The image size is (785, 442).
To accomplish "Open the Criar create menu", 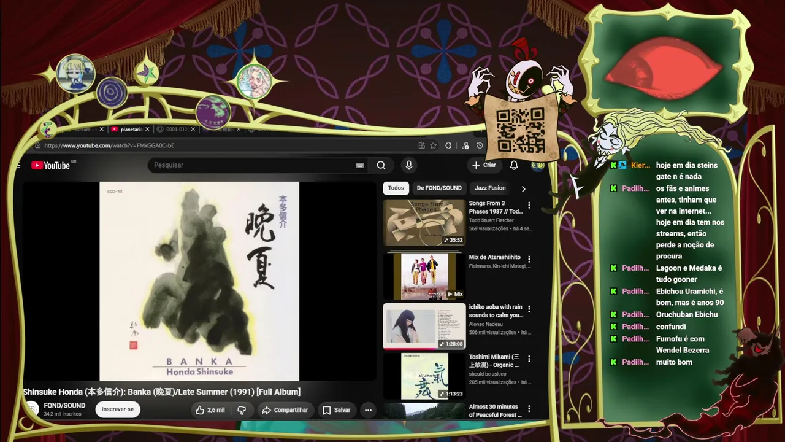I will 484,165.
